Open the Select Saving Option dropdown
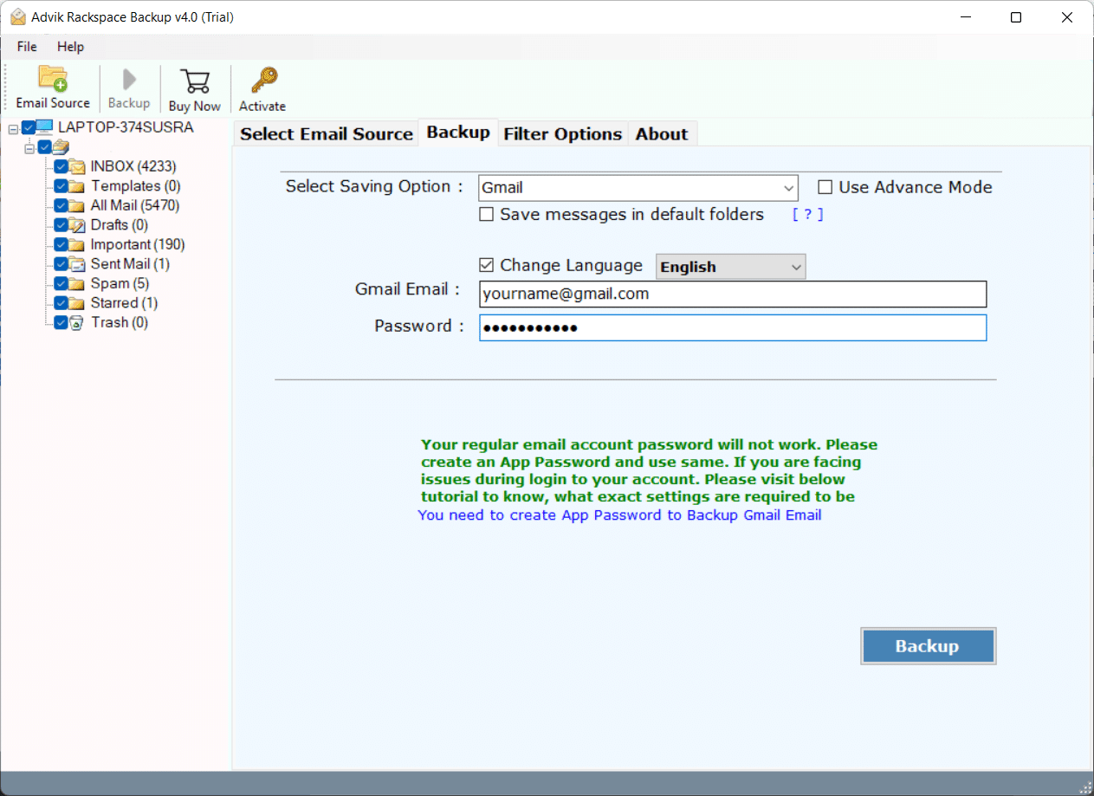 (x=638, y=187)
